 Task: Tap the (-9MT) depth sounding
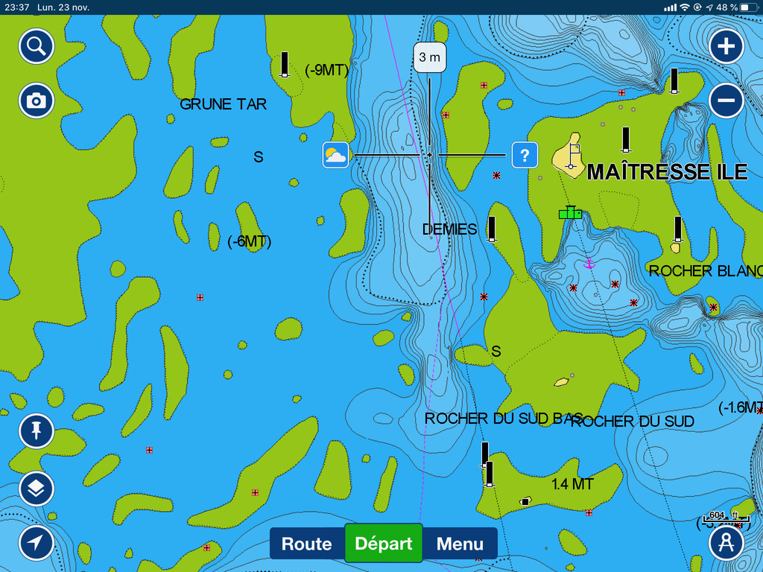tap(327, 70)
